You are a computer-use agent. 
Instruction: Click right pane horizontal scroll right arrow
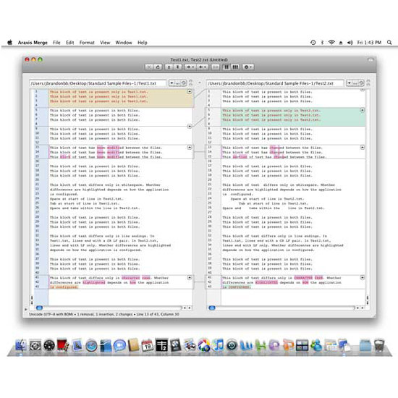click(363, 308)
